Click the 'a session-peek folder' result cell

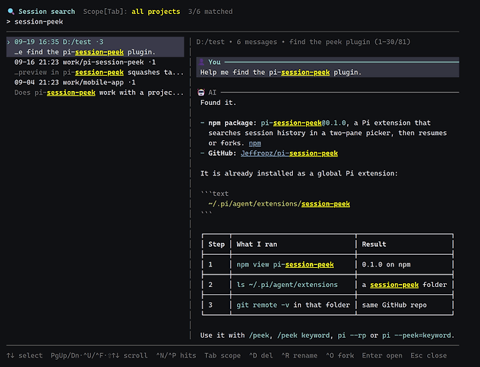pos(404,285)
